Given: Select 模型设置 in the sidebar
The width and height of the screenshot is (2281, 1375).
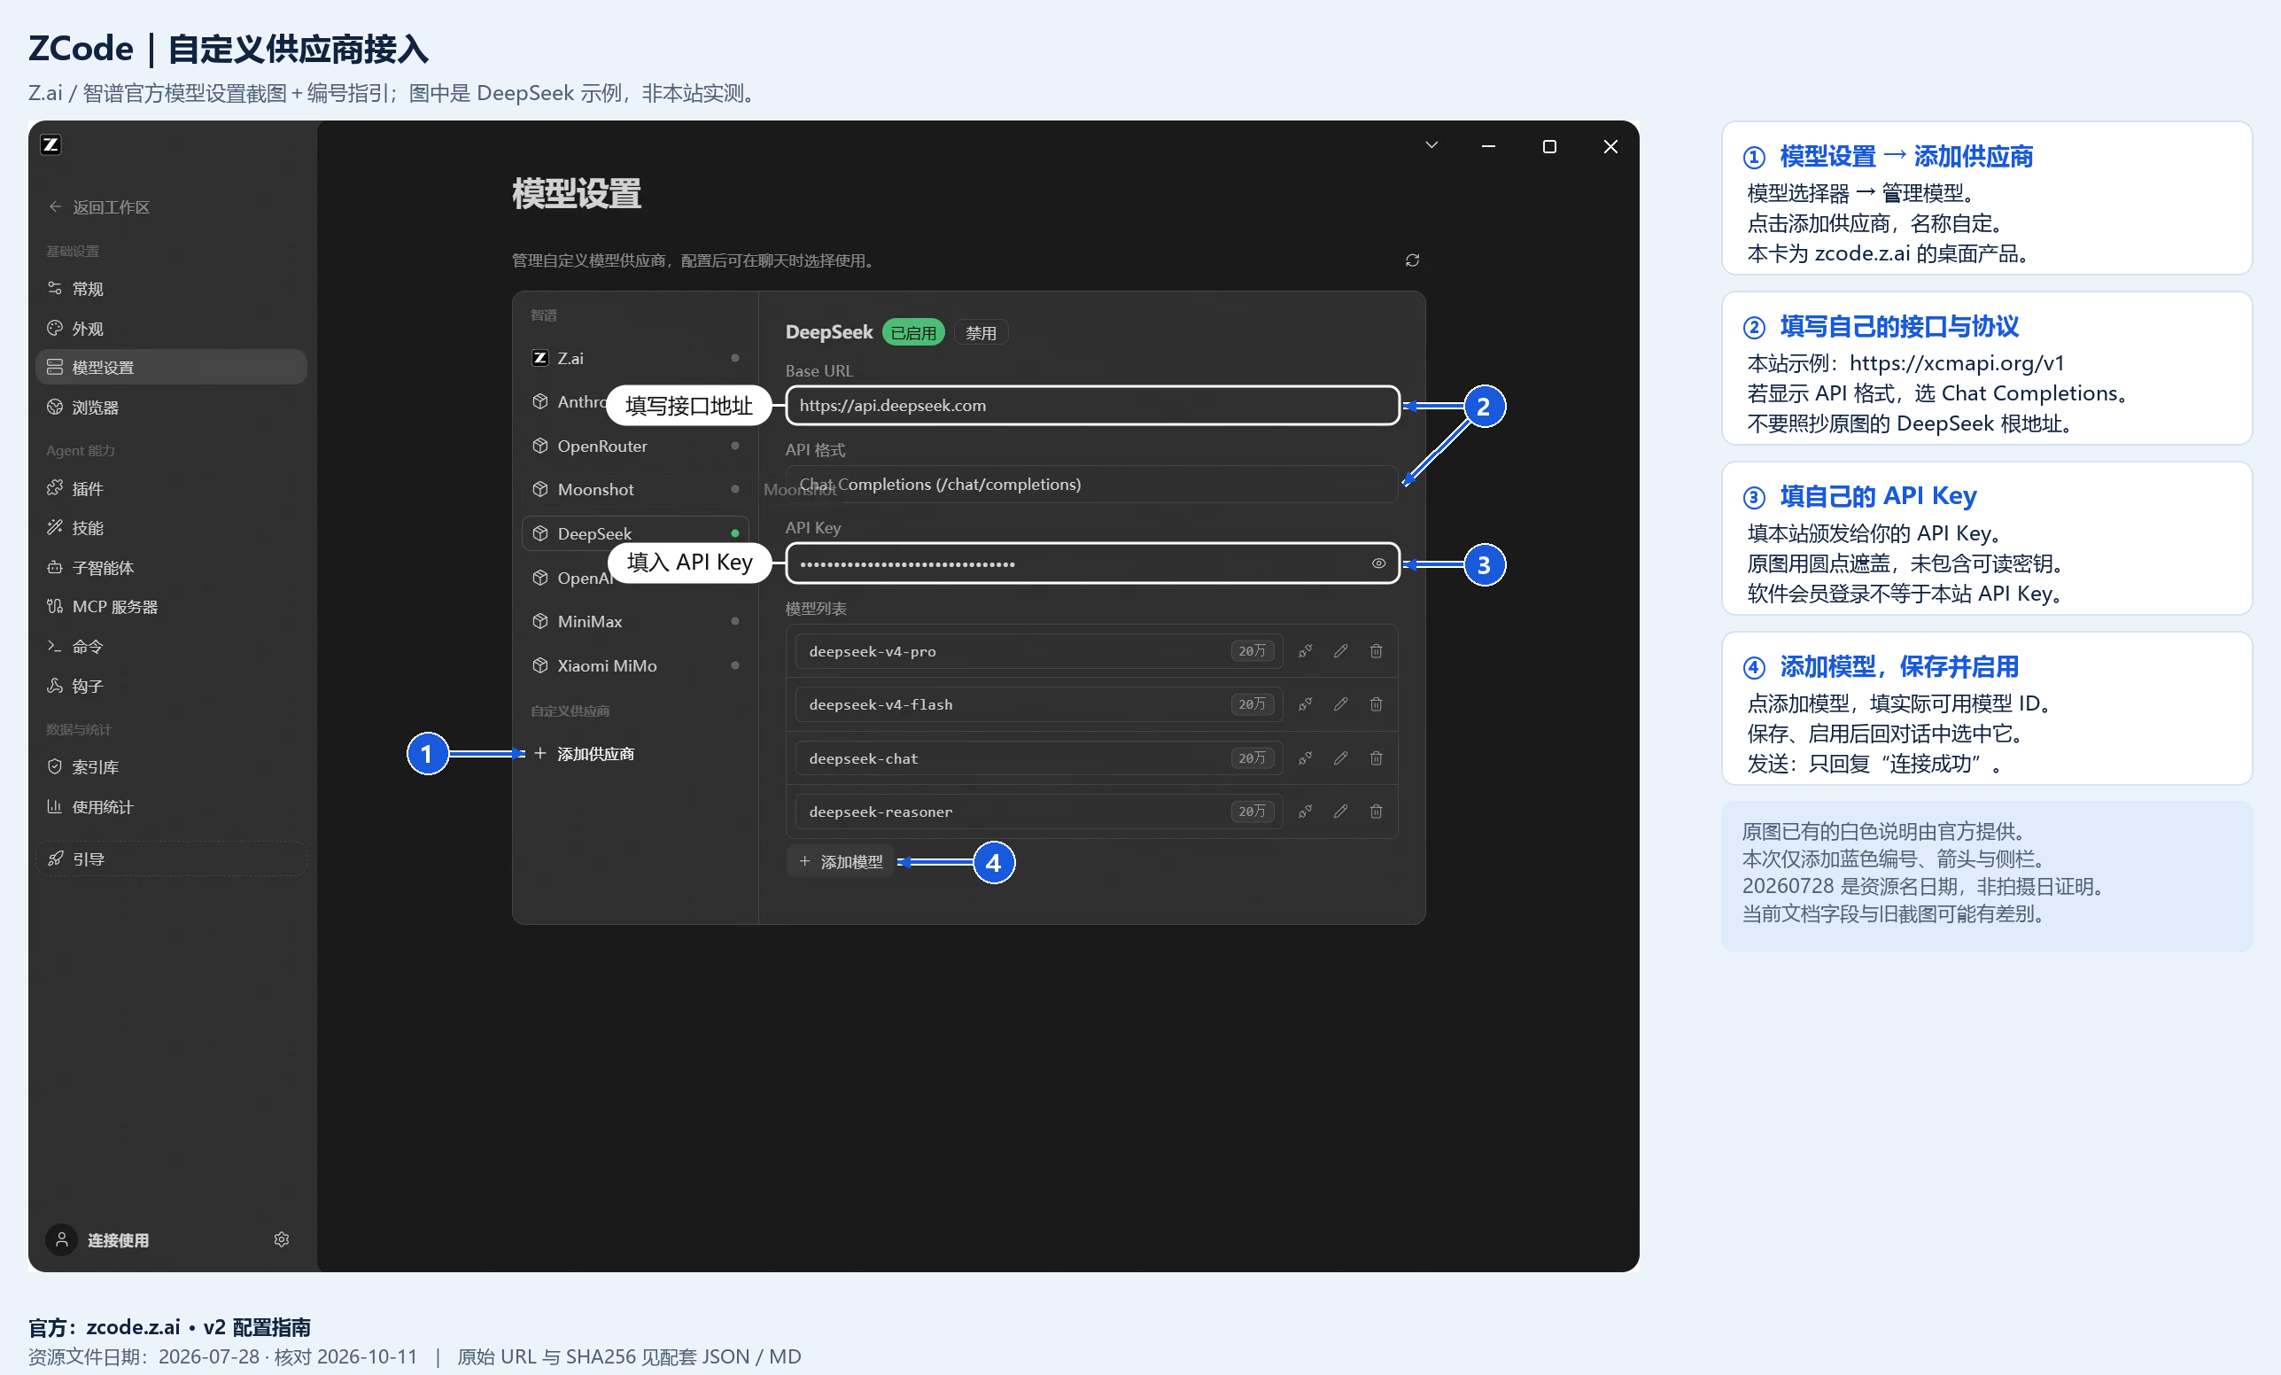Looking at the screenshot, I should tap(171, 368).
